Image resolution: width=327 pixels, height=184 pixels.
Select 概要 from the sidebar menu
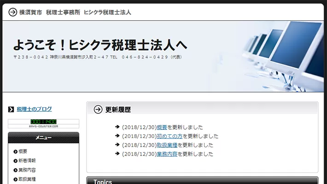(x=23, y=151)
